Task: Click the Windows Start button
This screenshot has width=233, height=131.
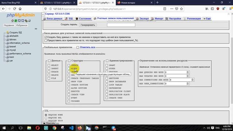Action: [x=4, y=128]
